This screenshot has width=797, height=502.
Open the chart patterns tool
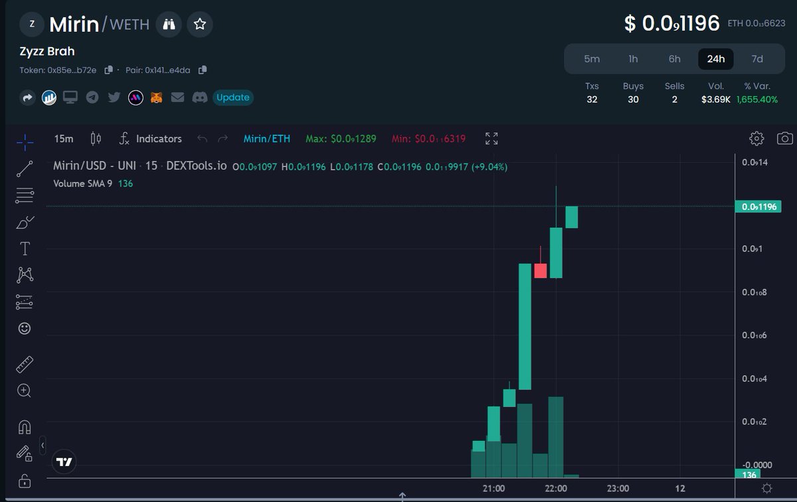25,275
